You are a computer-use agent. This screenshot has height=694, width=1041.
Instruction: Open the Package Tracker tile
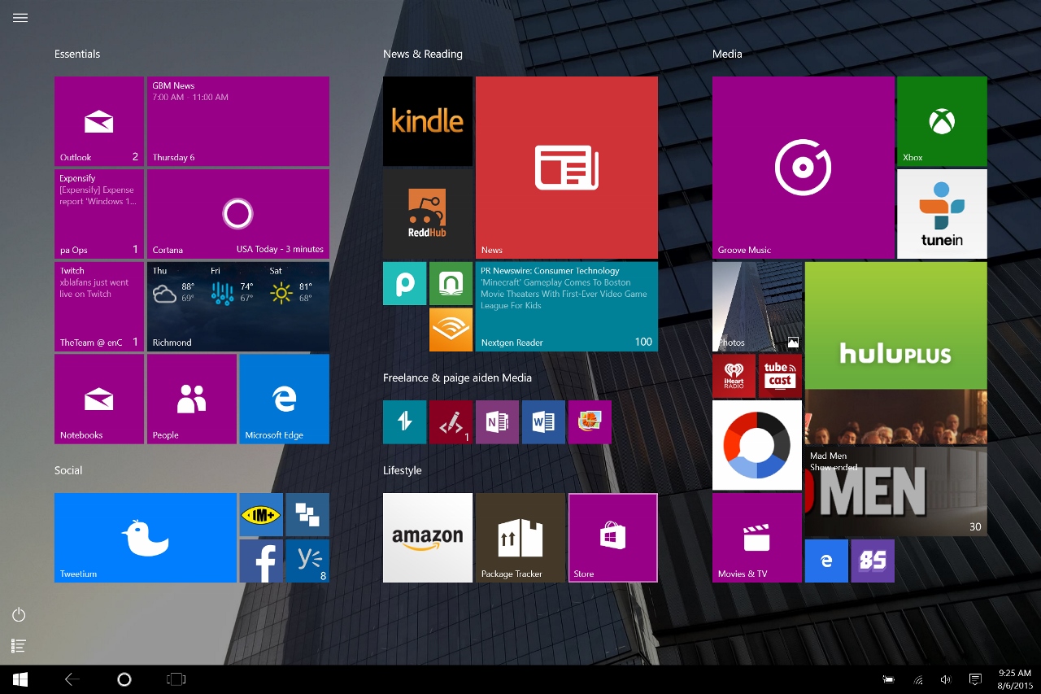click(520, 538)
